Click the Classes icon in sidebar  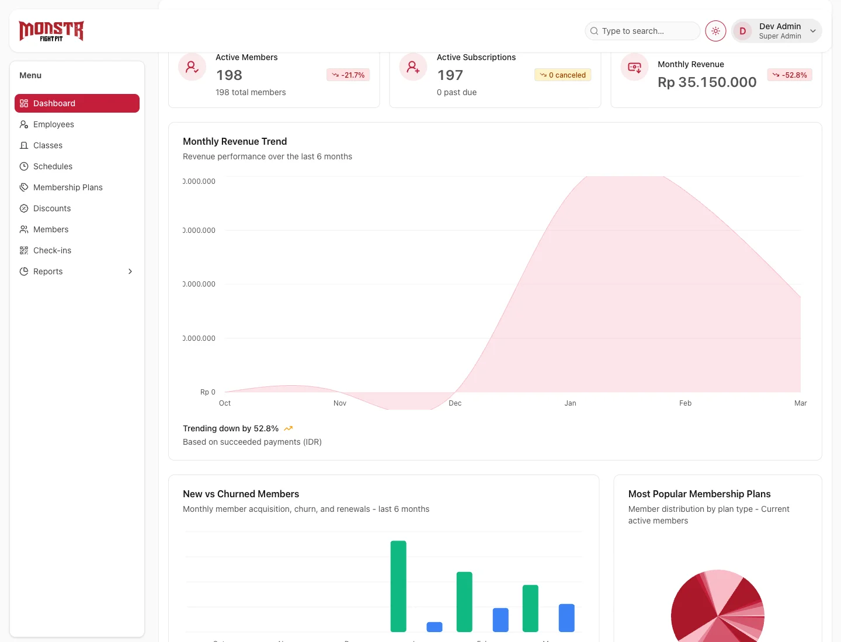[x=24, y=145]
